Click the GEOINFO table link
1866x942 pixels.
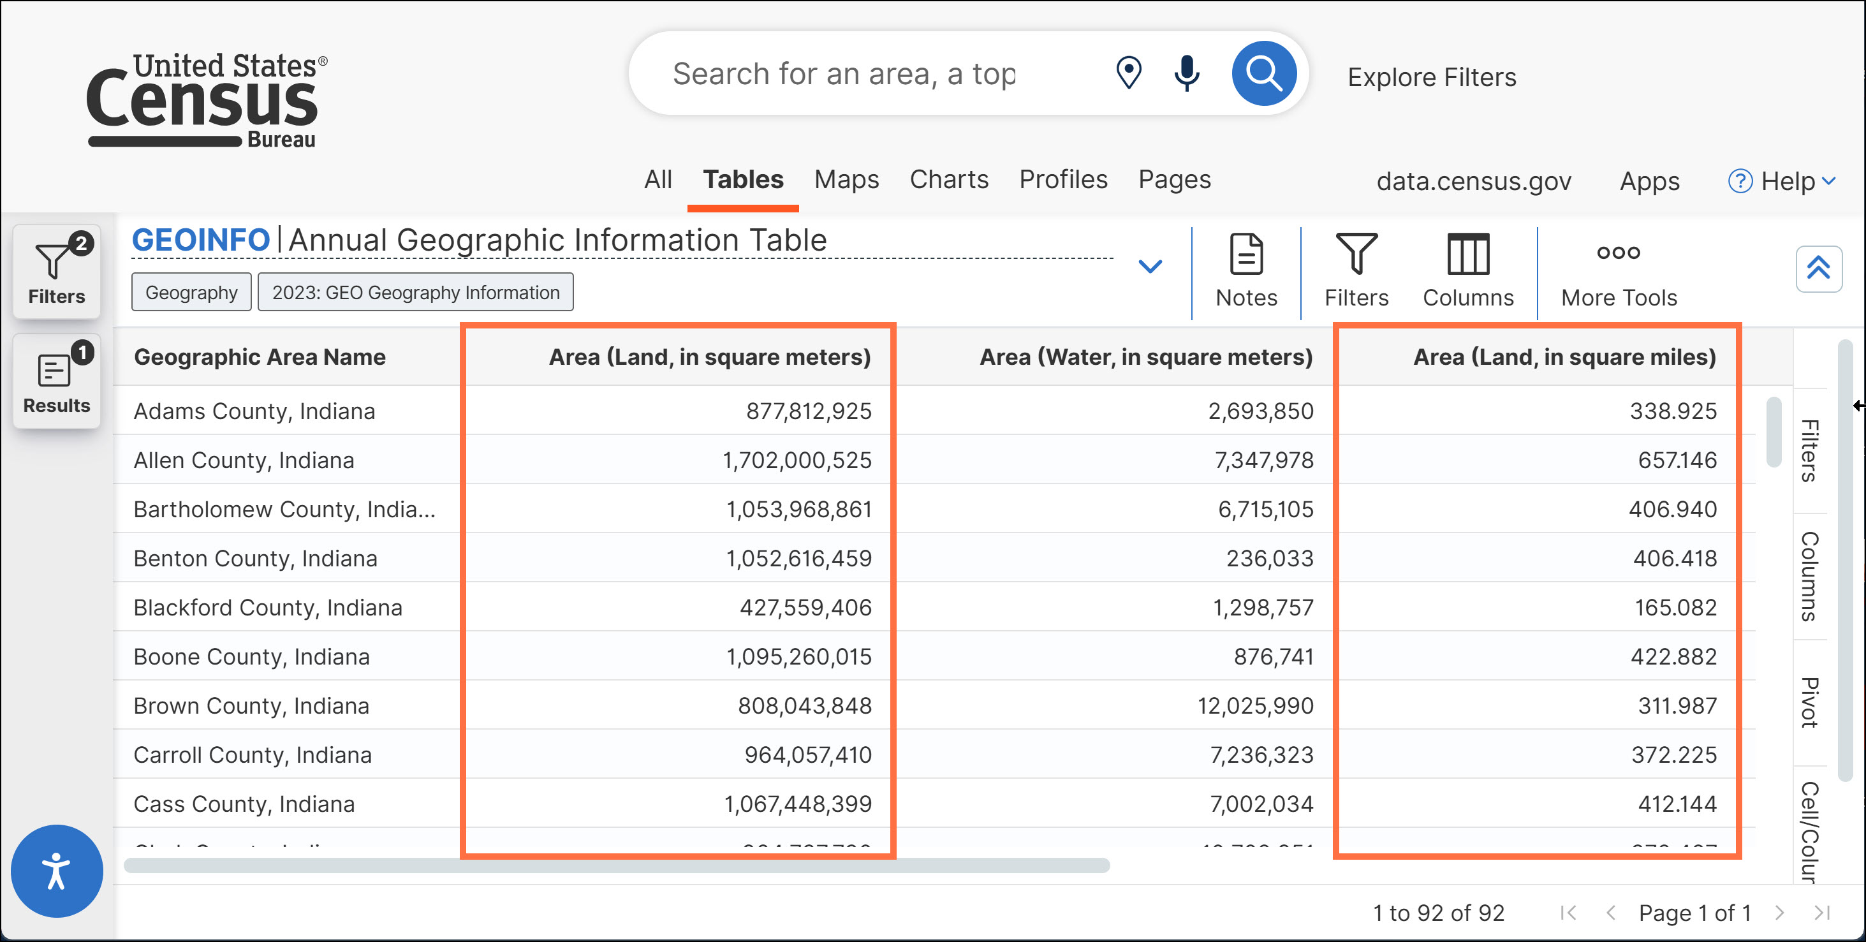(x=201, y=240)
